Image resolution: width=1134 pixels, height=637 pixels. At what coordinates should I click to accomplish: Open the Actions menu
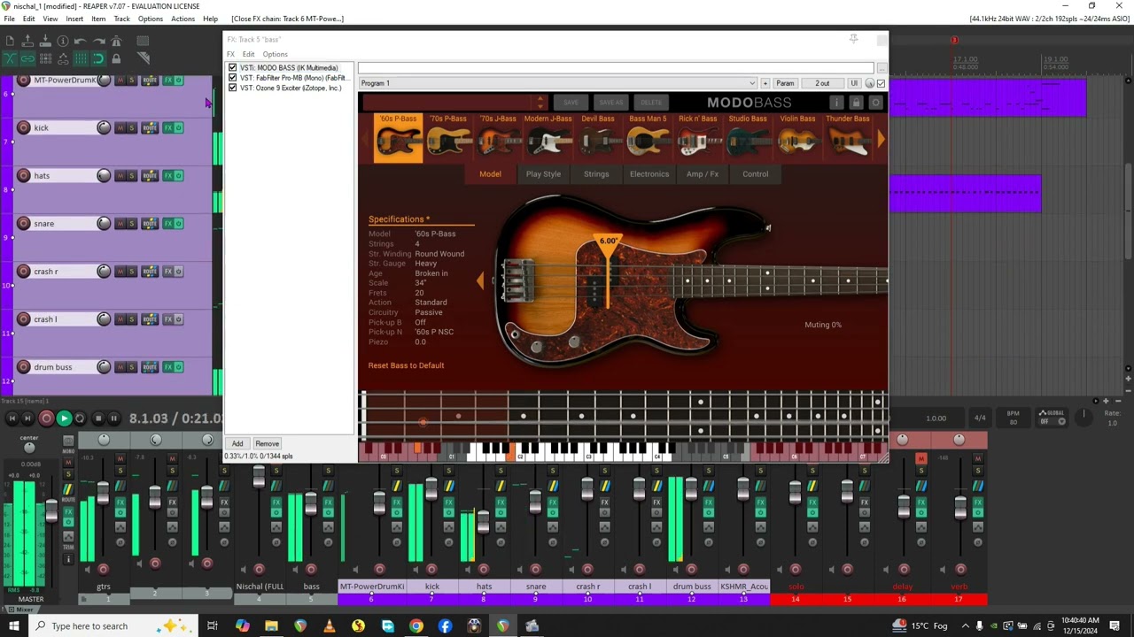pos(183,19)
